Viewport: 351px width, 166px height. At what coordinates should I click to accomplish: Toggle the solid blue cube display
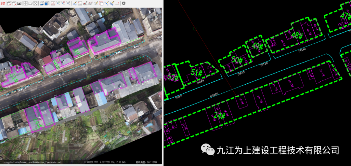click(47, 3)
